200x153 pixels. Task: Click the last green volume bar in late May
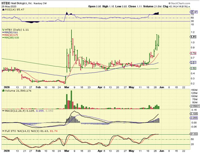pos(159,108)
